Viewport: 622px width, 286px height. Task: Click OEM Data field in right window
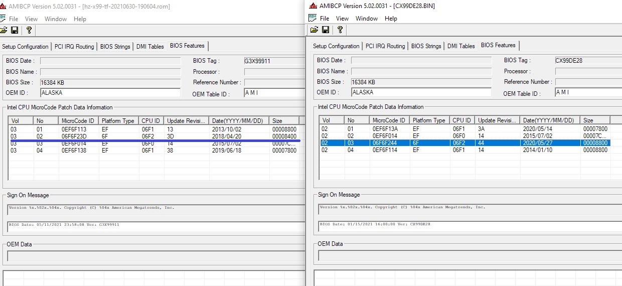point(470,255)
